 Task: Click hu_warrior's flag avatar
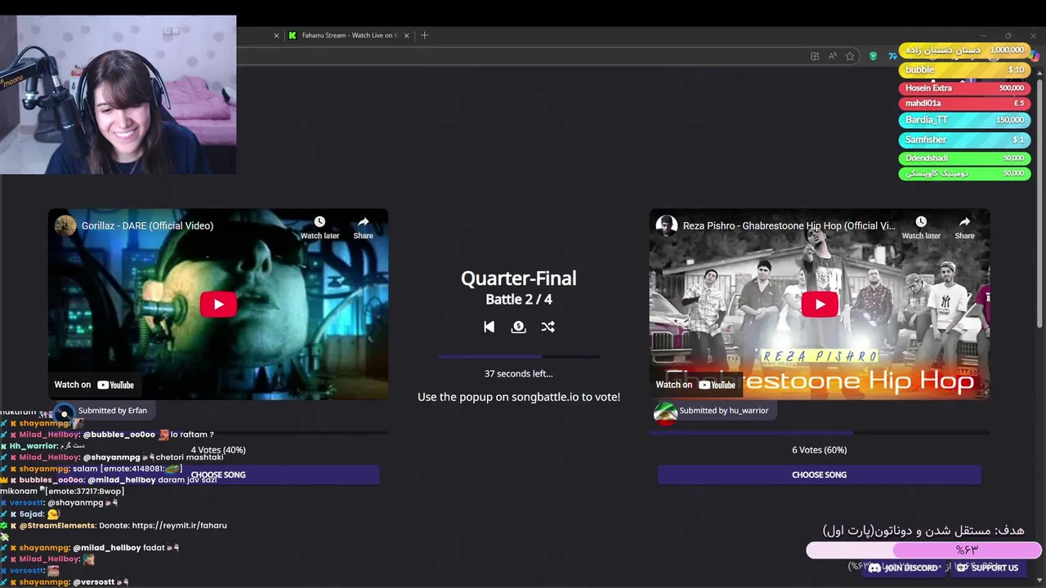(x=666, y=412)
